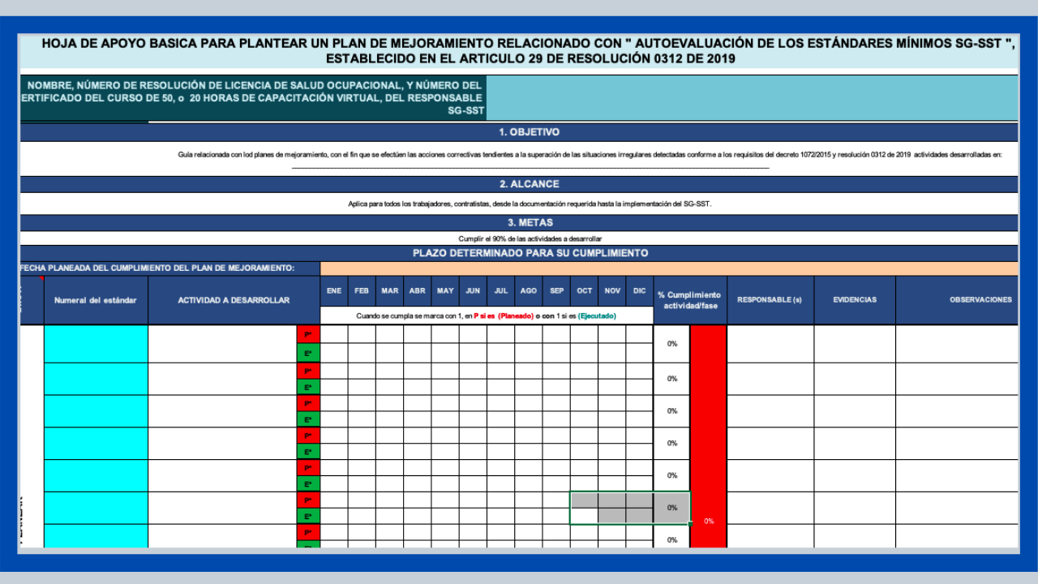The width and height of the screenshot is (1038, 584).
Task: Click the light blue responsible name input field
Action: (752, 98)
